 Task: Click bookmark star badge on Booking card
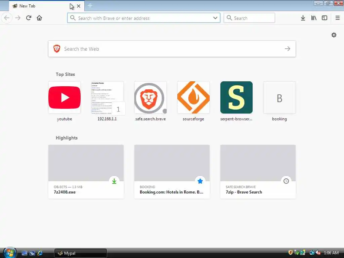[x=200, y=181]
